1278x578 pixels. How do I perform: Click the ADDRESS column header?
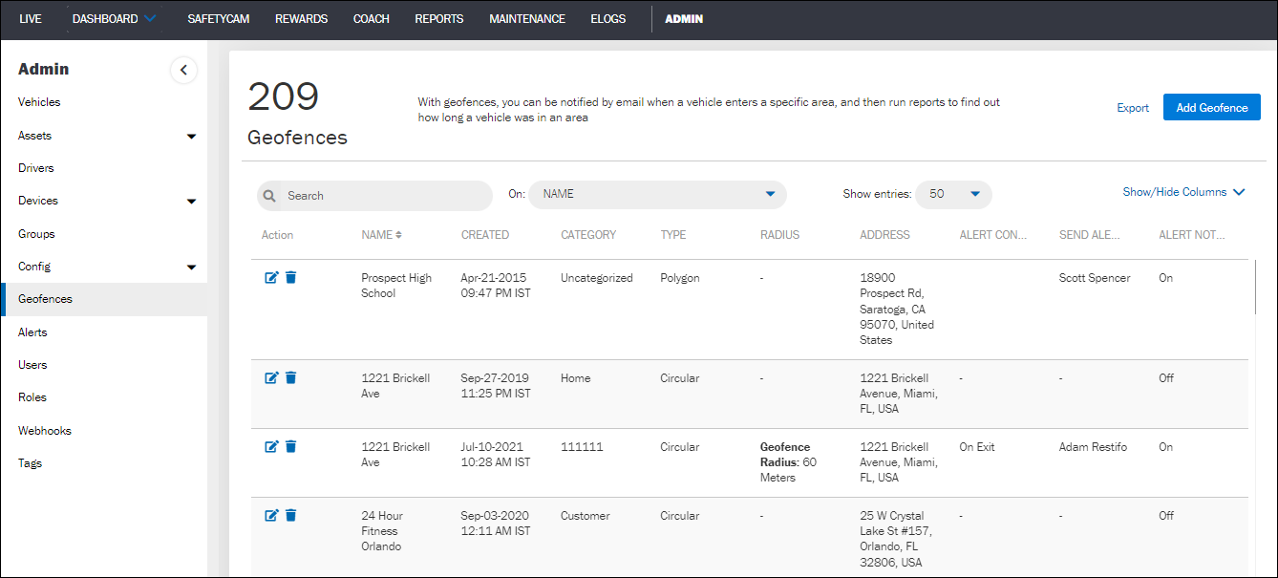coord(884,235)
